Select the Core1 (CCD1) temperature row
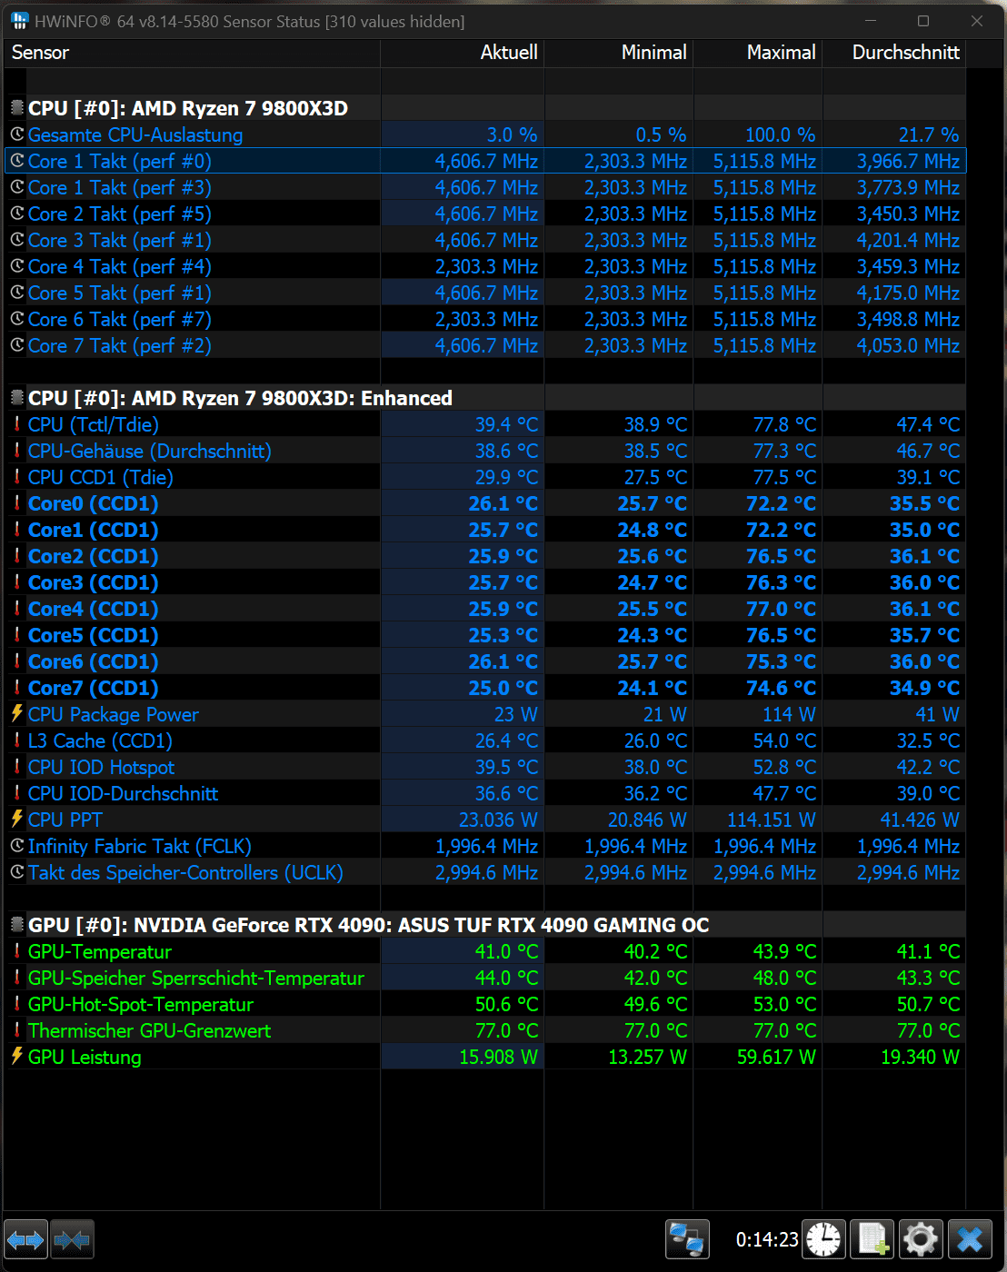Image resolution: width=1007 pixels, height=1272 pixels. pyautogui.click(x=485, y=530)
